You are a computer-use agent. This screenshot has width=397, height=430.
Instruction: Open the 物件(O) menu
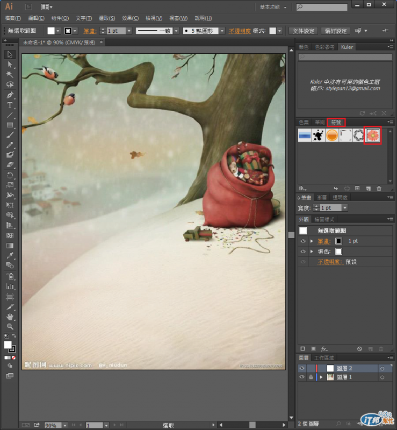pos(60,18)
